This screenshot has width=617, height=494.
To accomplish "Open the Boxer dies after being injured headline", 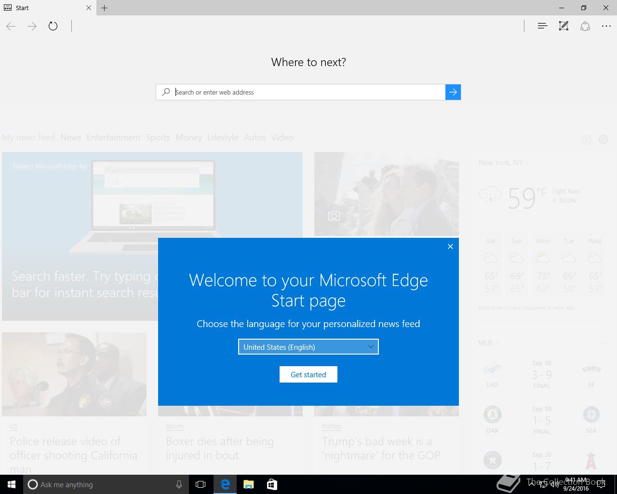I will tap(220, 448).
